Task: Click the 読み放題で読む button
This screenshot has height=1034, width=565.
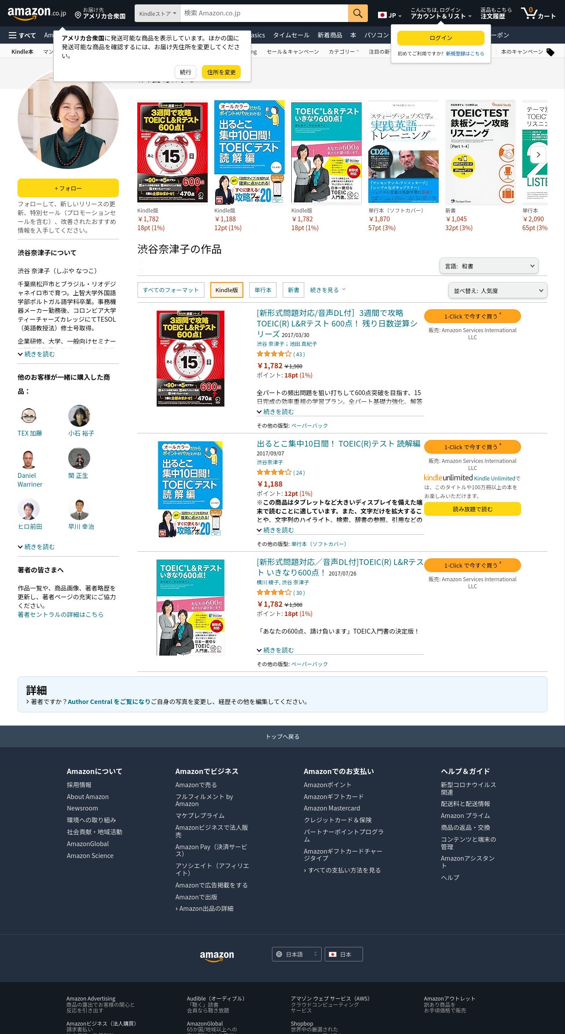Action: tap(473, 509)
